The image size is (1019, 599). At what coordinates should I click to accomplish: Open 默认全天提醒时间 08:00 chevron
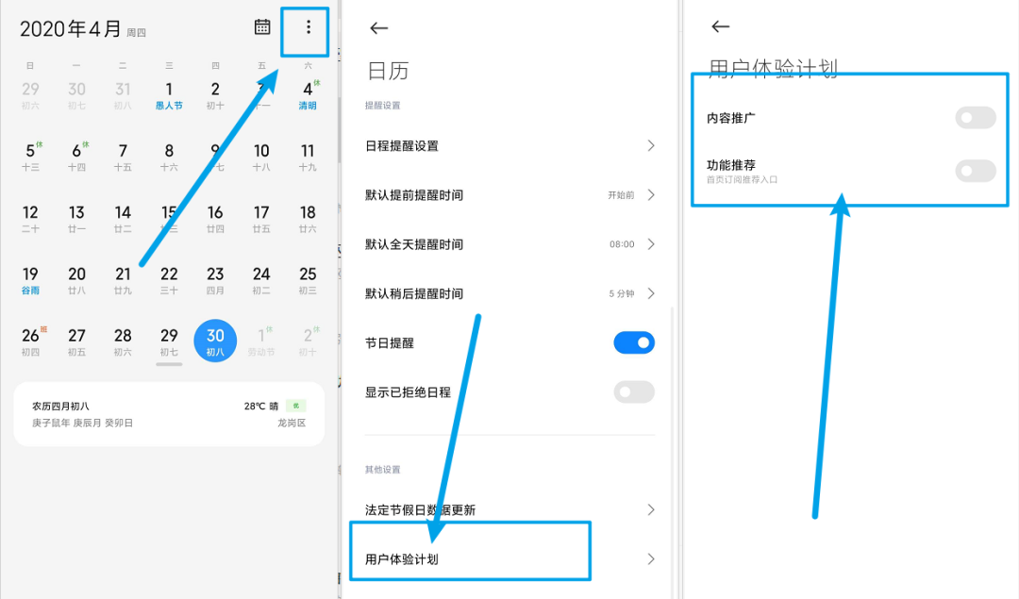coord(650,244)
